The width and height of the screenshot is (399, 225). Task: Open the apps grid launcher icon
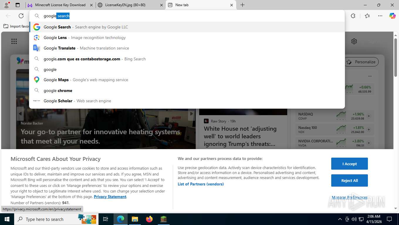click(14, 41)
